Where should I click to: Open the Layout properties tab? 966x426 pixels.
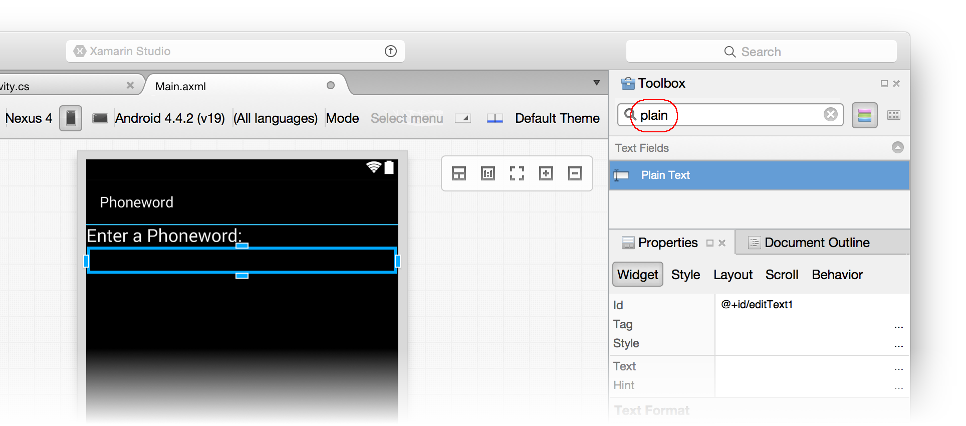point(733,275)
